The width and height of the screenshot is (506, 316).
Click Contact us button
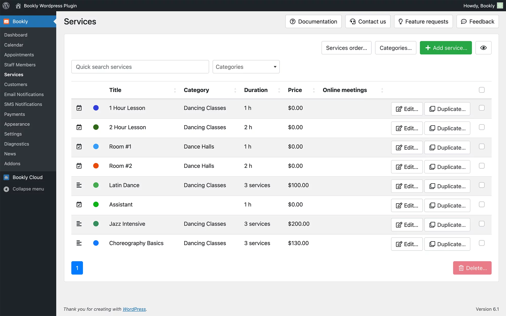click(368, 21)
